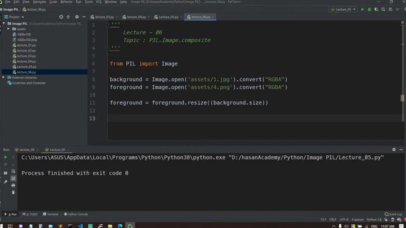Run the Lecture_05 configuration with green play

(362, 9)
